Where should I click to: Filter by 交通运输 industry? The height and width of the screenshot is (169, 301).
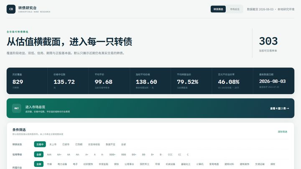[x=260, y=164]
